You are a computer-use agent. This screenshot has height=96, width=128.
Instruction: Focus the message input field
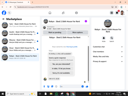[70, 87]
